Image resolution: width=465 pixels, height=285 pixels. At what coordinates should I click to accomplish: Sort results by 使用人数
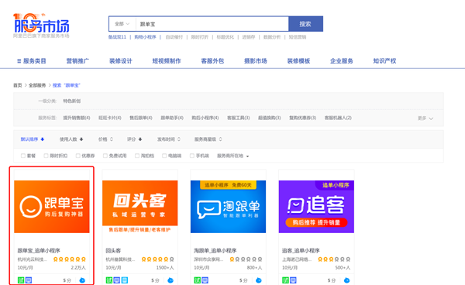[x=71, y=139]
